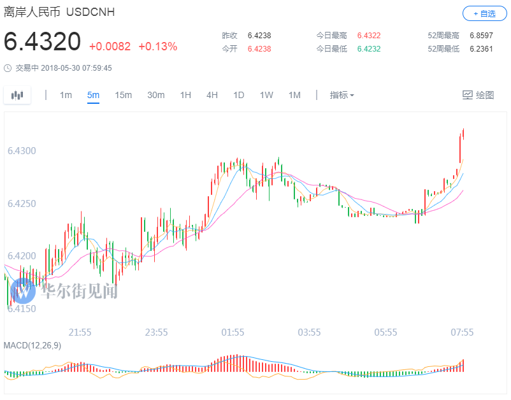Expand the 指标 indicators dropdown
511x400 pixels.
[342, 95]
